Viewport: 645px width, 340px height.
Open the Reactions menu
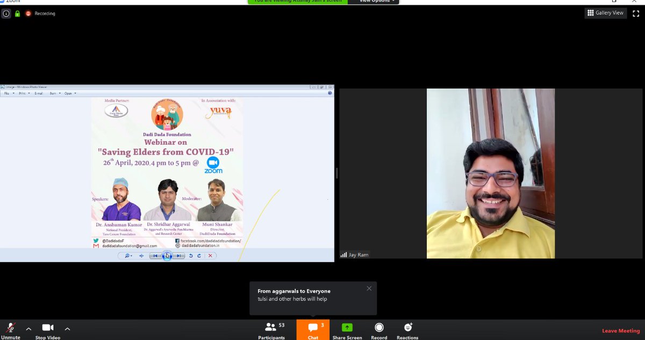(407, 330)
